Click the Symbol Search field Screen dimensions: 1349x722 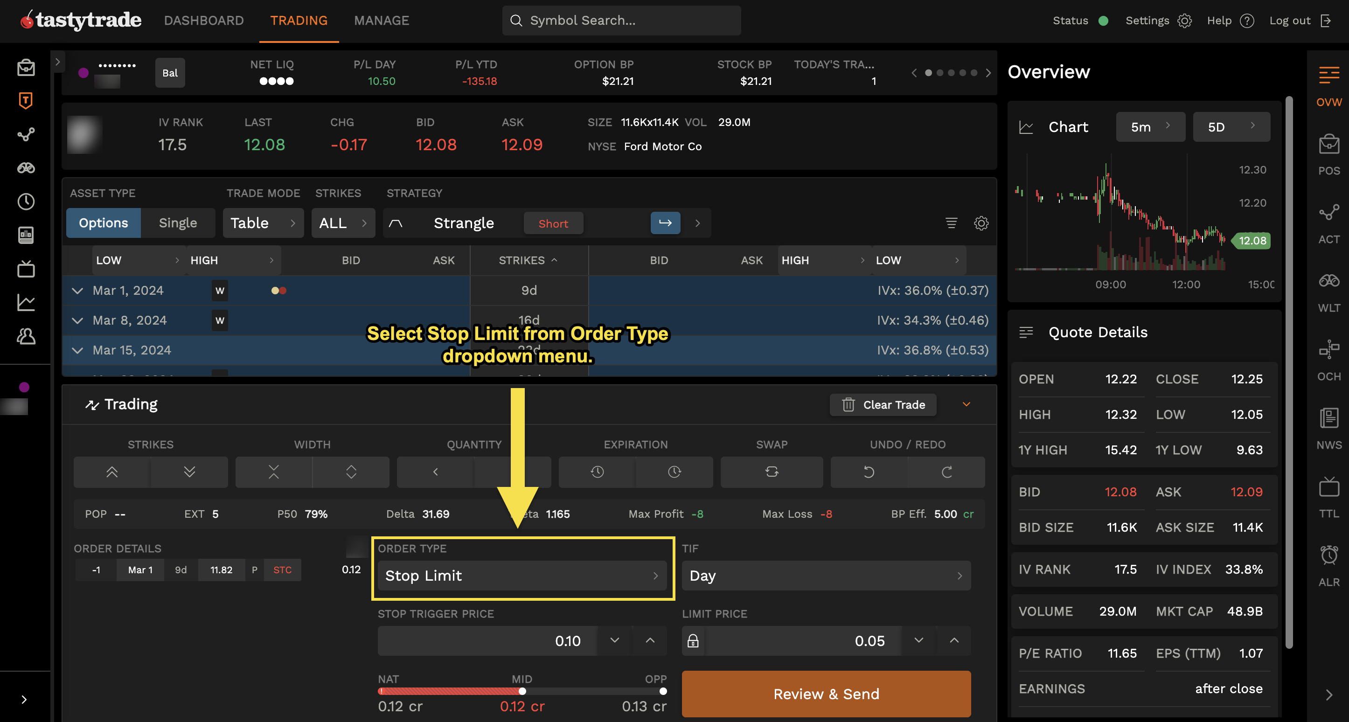pos(621,21)
